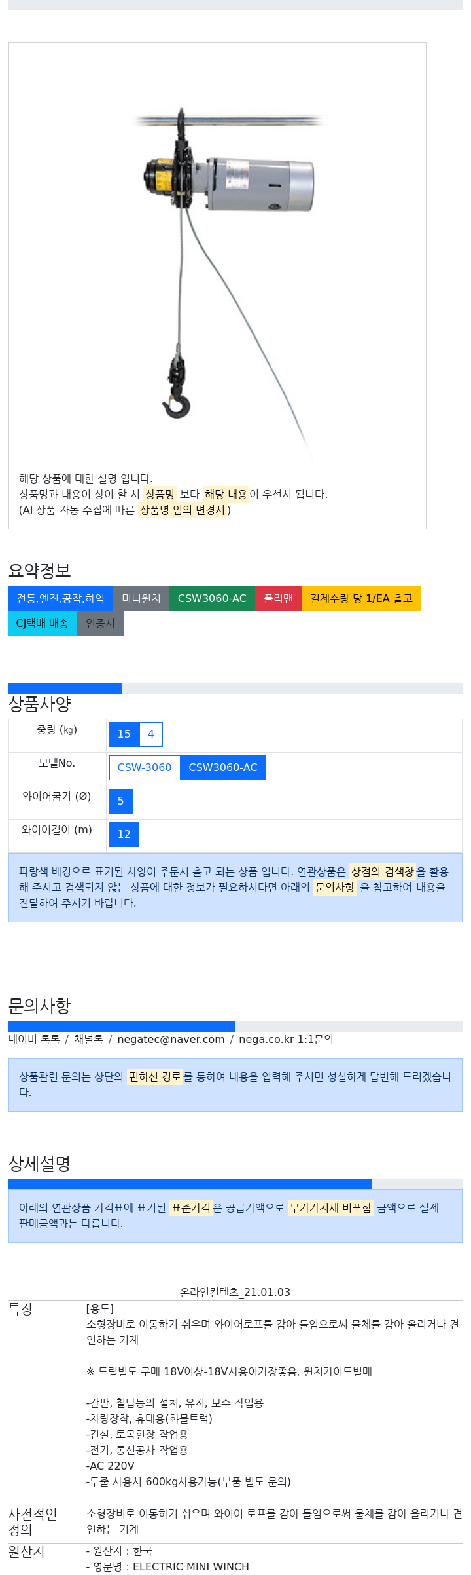Open the 인증서 tag
This screenshot has height=1575, width=471.
pyautogui.click(x=100, y=624)
